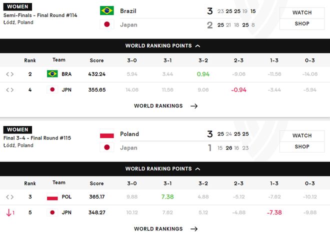The height and width of the screenshot is (240, 330).
Task: Click rank change arrows in the Brazil row
Action: tap(9, 74)
